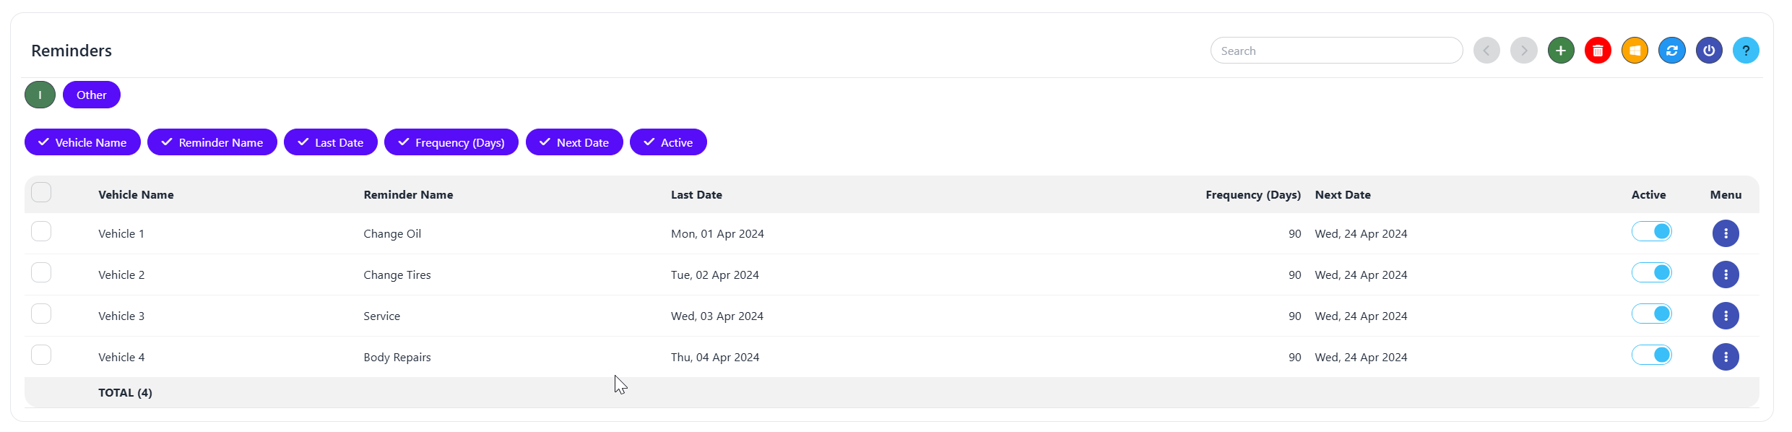Go to next page with right chevron

pyautogui.click(x=1524, y=51)
